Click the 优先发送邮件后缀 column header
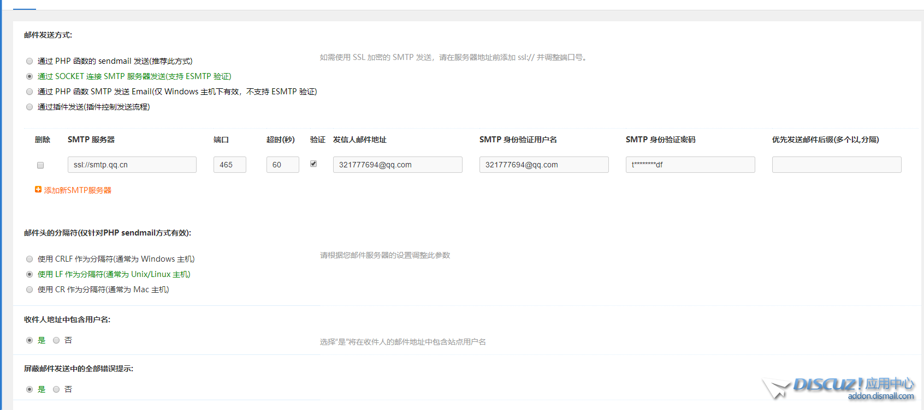 [826, 140]
